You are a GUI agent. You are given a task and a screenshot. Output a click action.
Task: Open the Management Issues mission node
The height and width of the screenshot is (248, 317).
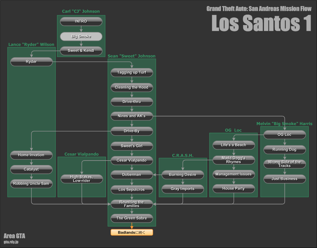[x=234, y=174]
